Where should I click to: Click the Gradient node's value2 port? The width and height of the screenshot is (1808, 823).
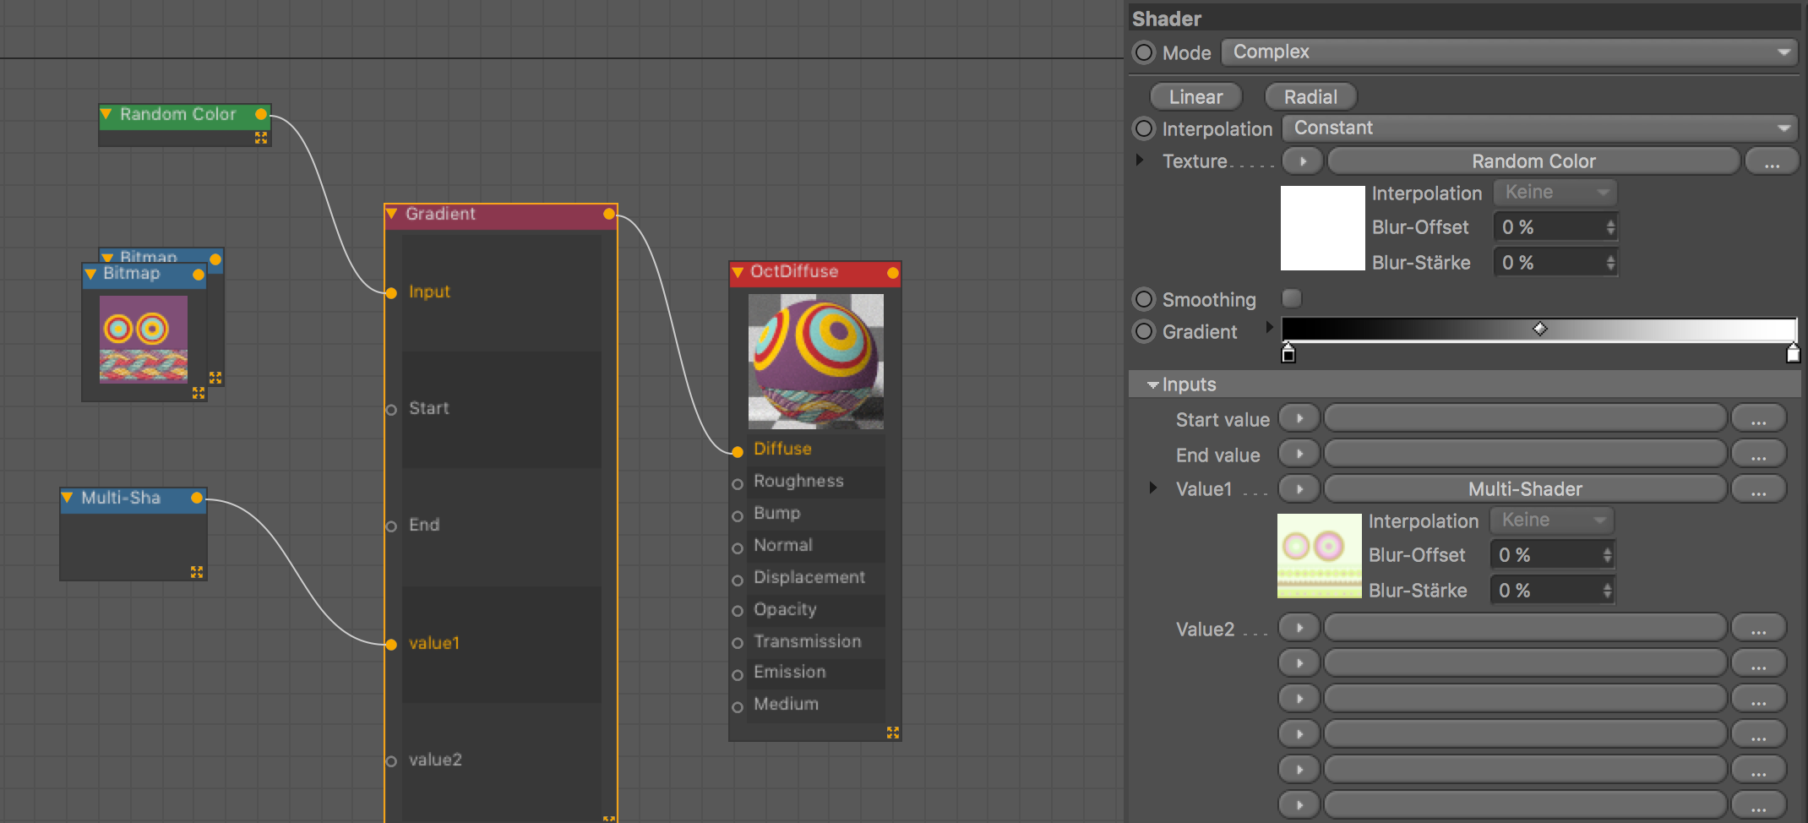coord(391,761)
